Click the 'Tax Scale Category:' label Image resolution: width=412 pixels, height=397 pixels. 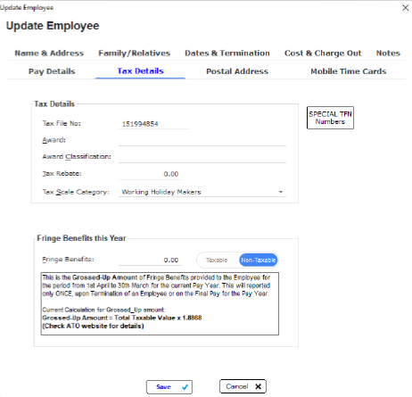76,192
